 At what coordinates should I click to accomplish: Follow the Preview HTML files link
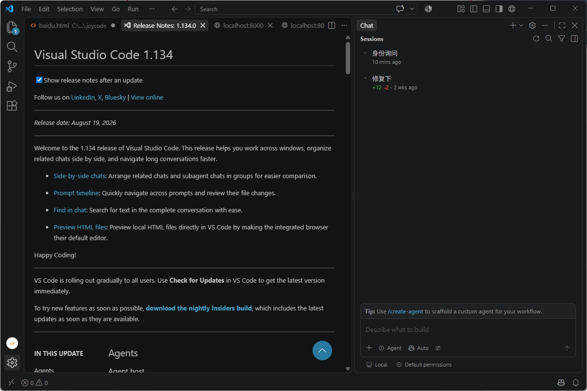click(x=80, y=227)
